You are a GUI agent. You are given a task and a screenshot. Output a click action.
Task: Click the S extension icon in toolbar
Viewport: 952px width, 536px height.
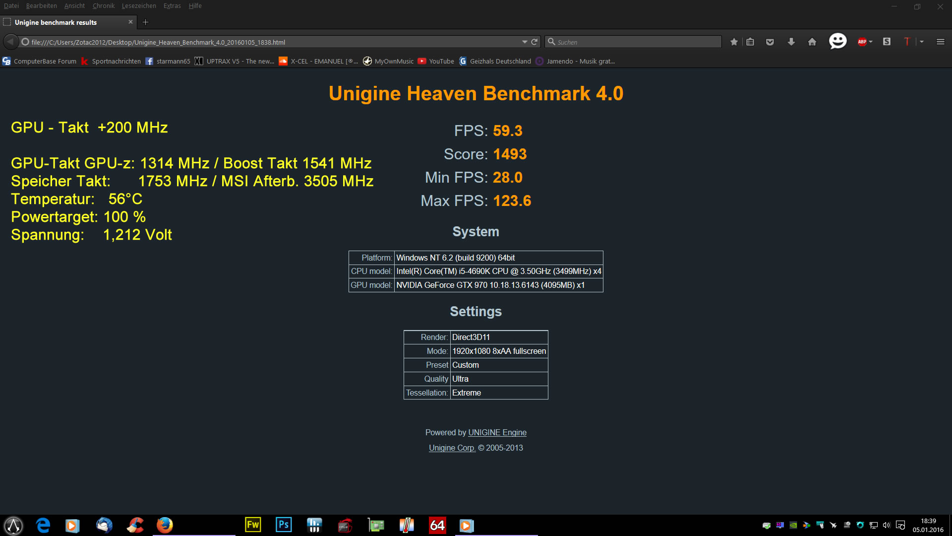(887, 42)
